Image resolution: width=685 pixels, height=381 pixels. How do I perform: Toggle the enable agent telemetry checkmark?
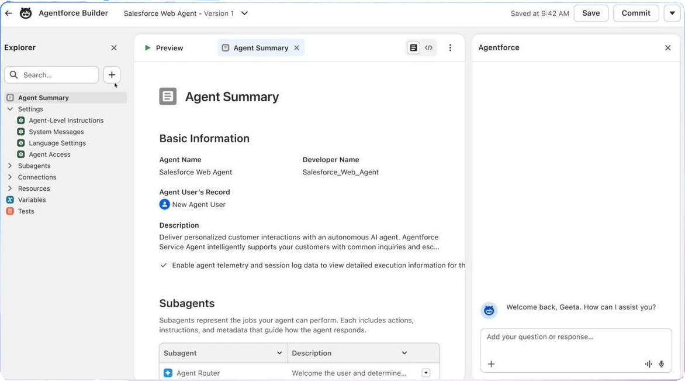[164, 265]
